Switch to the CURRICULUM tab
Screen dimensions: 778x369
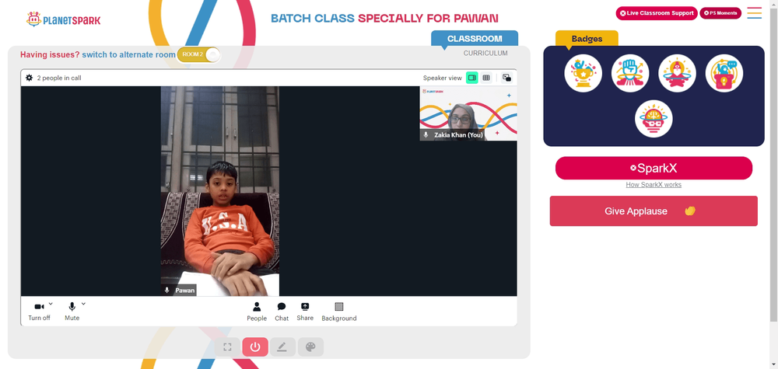pos(485,53)
